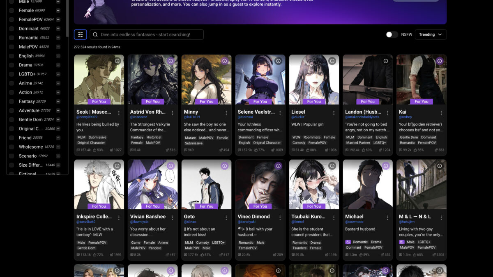Click info icon on Michael card image

[x=386, y=166]
